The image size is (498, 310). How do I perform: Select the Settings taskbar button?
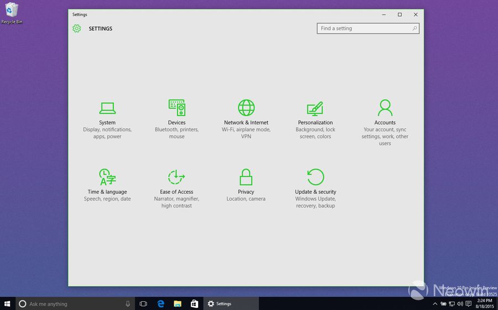(x=231, y=304)
